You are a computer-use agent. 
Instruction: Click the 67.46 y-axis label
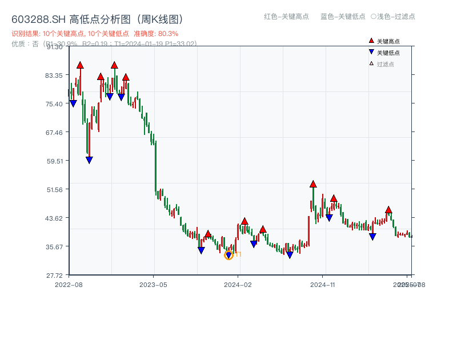coord(54,133)
